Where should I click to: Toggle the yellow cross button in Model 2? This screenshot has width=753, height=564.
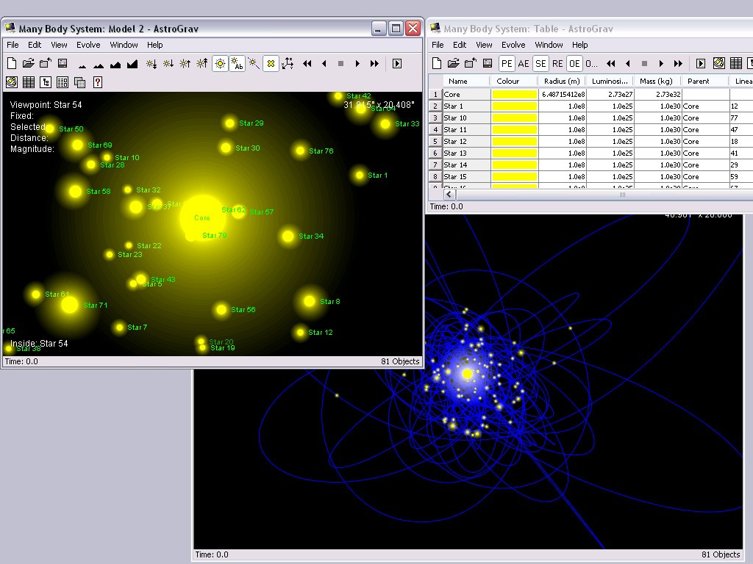coord(271,63)
